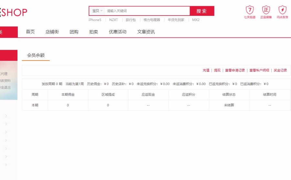Open 优惠活动 navigation item
Image resolution: width=291 pixels, height=180 pixels.
pos(118,32)
